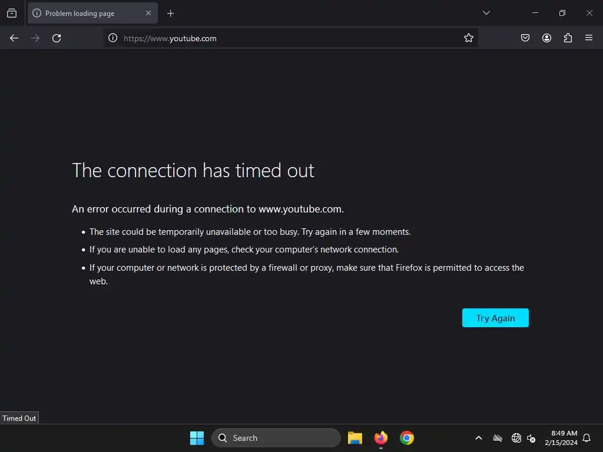Open the Windows Start menu
Image resolution: width=603 pixels, height=452 pixels.
197,438
